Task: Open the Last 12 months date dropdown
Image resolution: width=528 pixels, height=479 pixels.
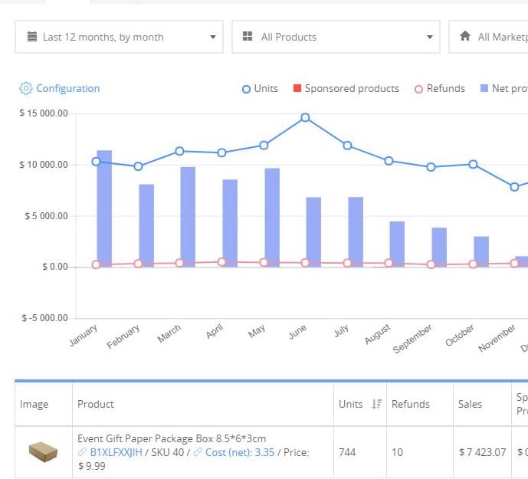Action: (119, 37)
